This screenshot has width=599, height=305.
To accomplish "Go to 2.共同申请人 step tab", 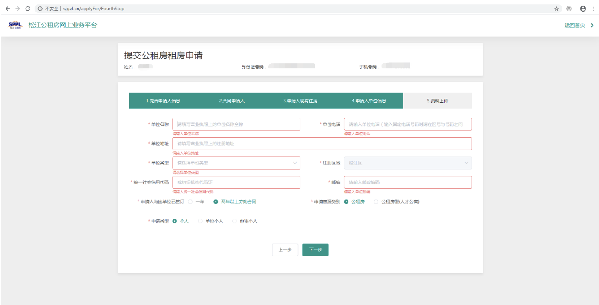I will 232,101.
